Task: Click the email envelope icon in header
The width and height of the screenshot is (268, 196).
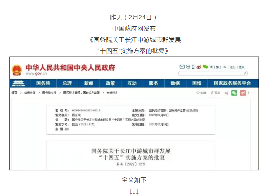Action: (182, 67)
